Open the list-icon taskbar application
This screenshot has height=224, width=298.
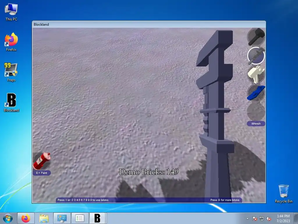pos(80,218)
